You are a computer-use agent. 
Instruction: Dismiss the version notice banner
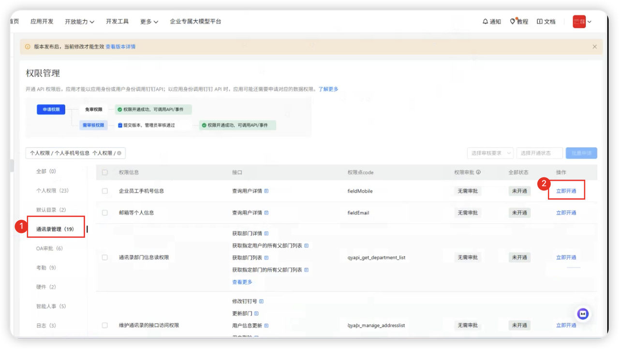pos(594,47)
